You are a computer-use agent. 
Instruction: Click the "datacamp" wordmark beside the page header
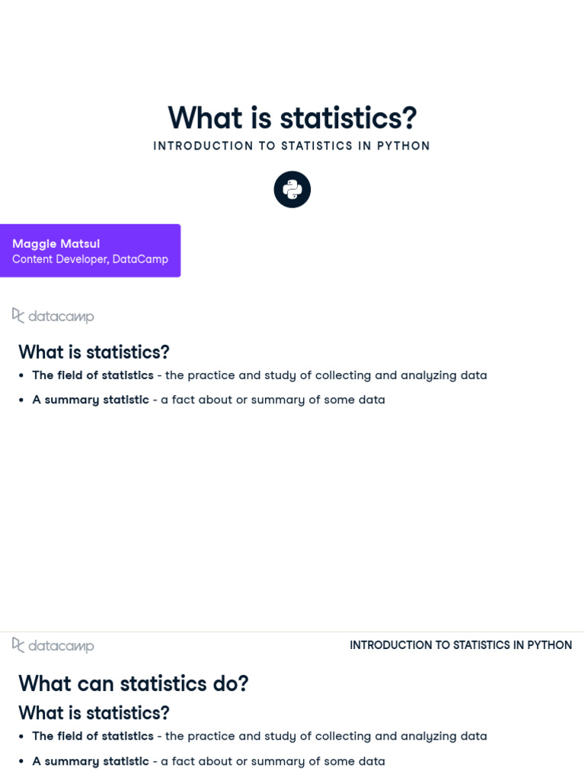(61, 646)
